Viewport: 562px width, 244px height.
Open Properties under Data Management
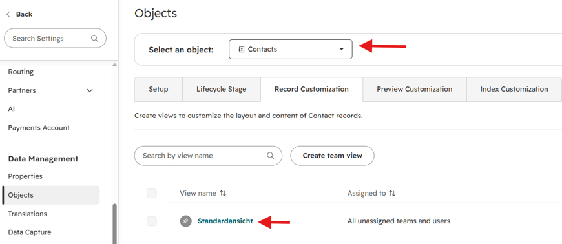(25, 176)
